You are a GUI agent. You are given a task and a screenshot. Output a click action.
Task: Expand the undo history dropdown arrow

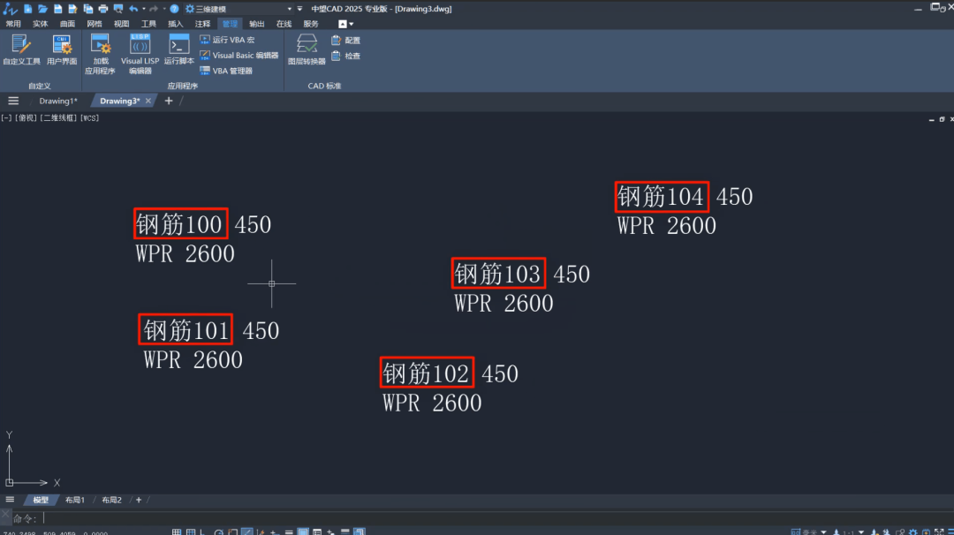coord(144,9)
